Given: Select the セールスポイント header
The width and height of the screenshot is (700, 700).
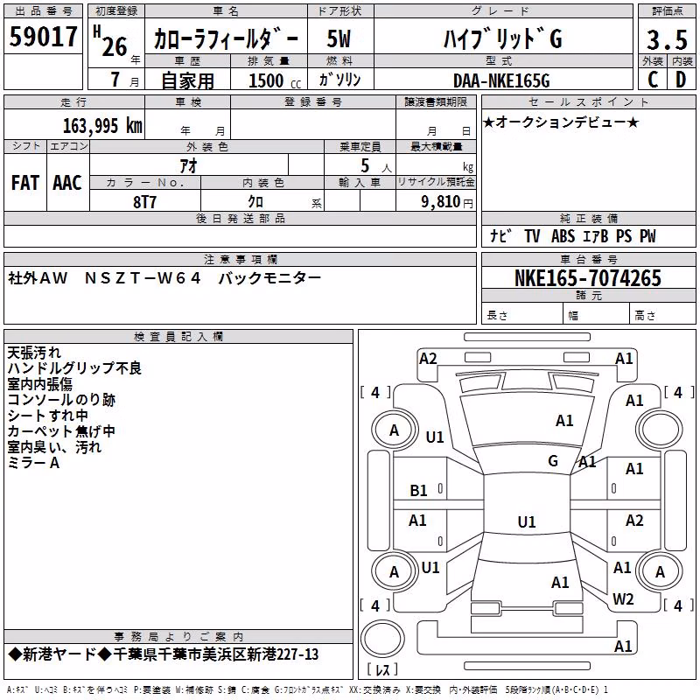Looking at the screenshot, I should 588,102.
